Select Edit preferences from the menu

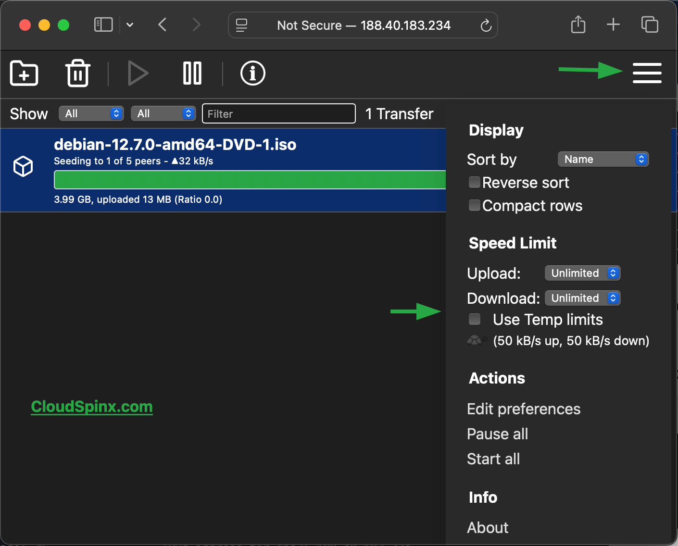[524, 409]
